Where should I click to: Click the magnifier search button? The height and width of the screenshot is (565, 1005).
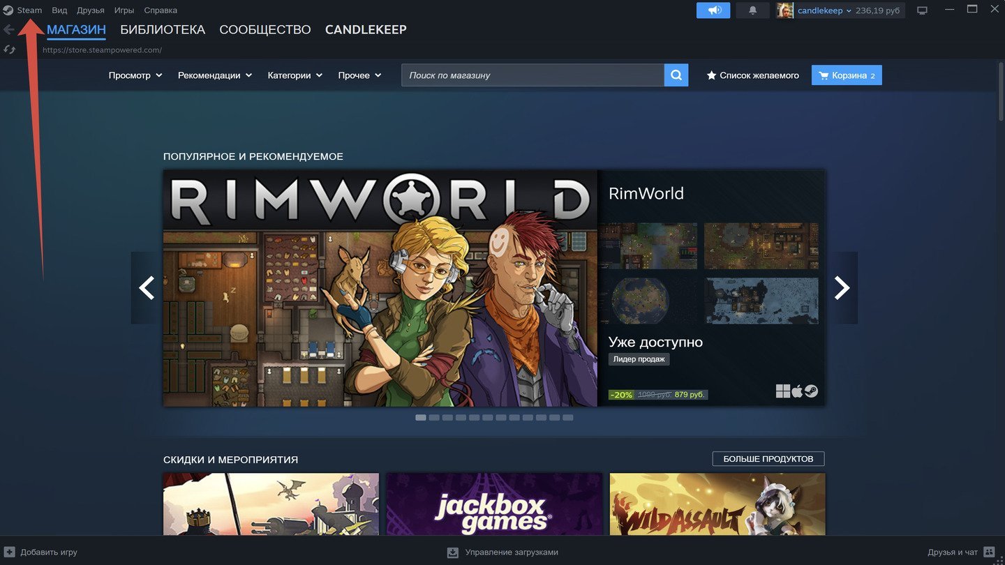(x=676, y=75)
